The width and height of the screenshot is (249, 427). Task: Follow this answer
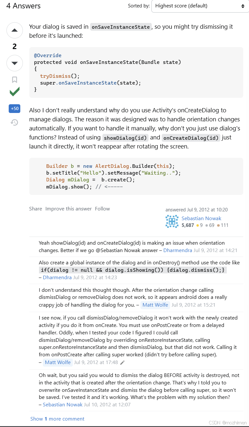[102, 208]
